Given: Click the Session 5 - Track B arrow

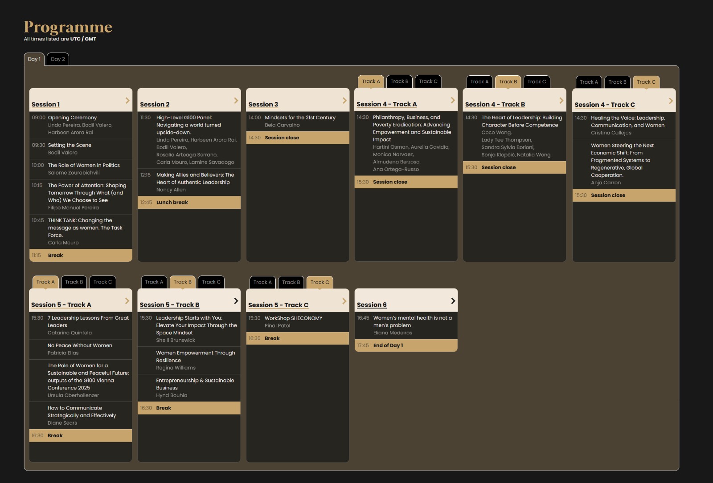Looking at the screenshot, I should tap(236, 301).
